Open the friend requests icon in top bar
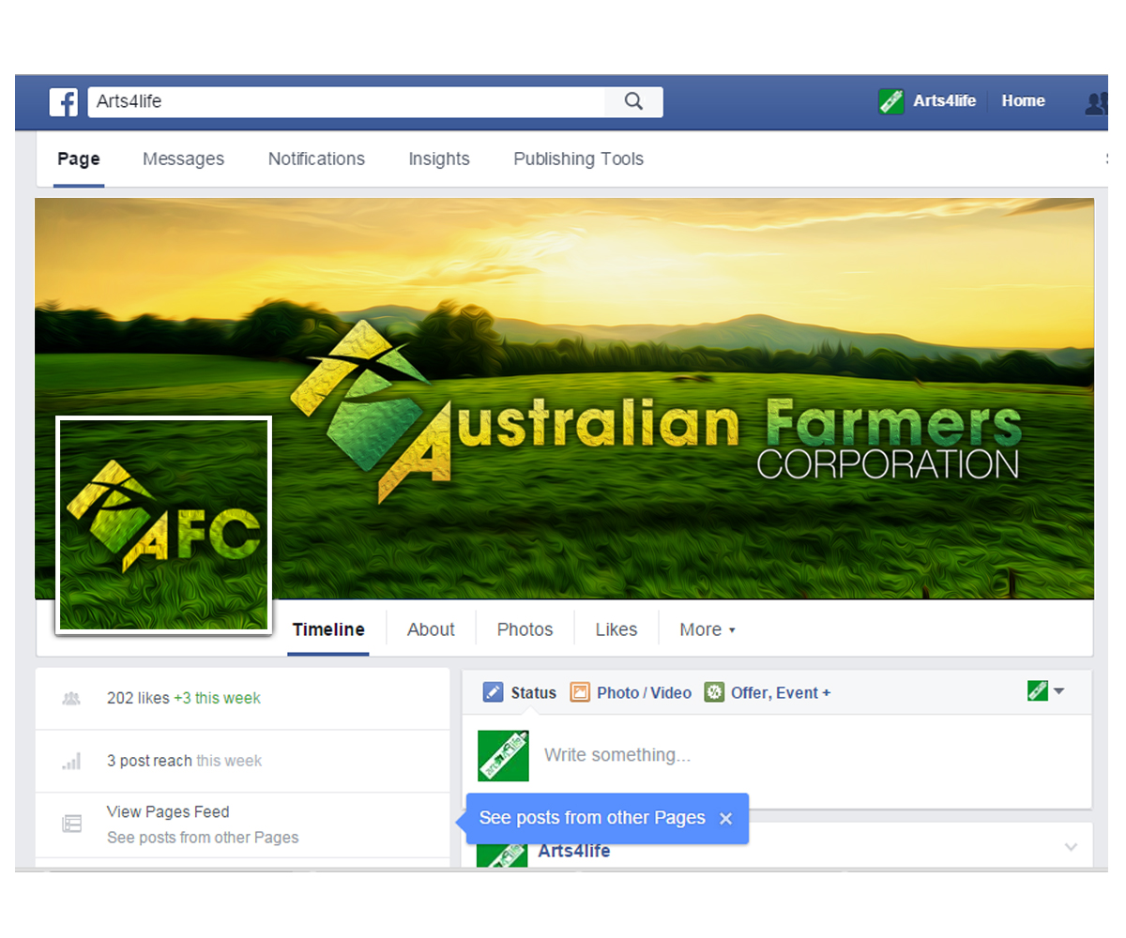 point(1096,102)
